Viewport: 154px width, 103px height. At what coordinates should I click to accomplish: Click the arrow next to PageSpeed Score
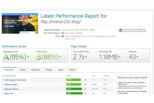coord(28,57)
